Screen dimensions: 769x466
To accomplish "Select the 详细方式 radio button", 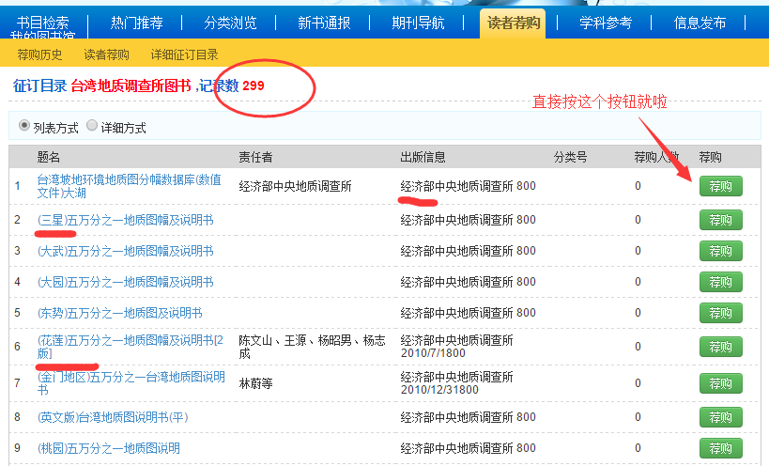I will [x=92, y=126].
